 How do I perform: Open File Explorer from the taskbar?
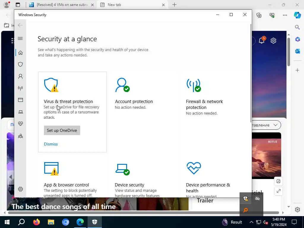tap(51, 222)
